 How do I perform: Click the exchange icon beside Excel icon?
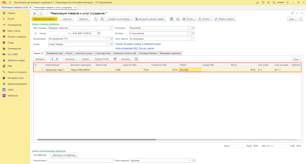pos(178,19)
